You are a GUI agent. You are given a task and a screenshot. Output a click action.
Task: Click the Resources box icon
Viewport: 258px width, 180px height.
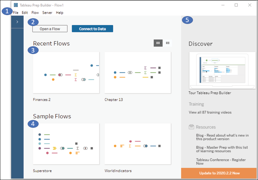(191, 127)
